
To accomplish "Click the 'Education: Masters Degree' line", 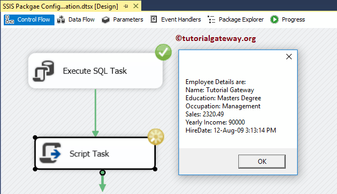I will coord(223,98).
